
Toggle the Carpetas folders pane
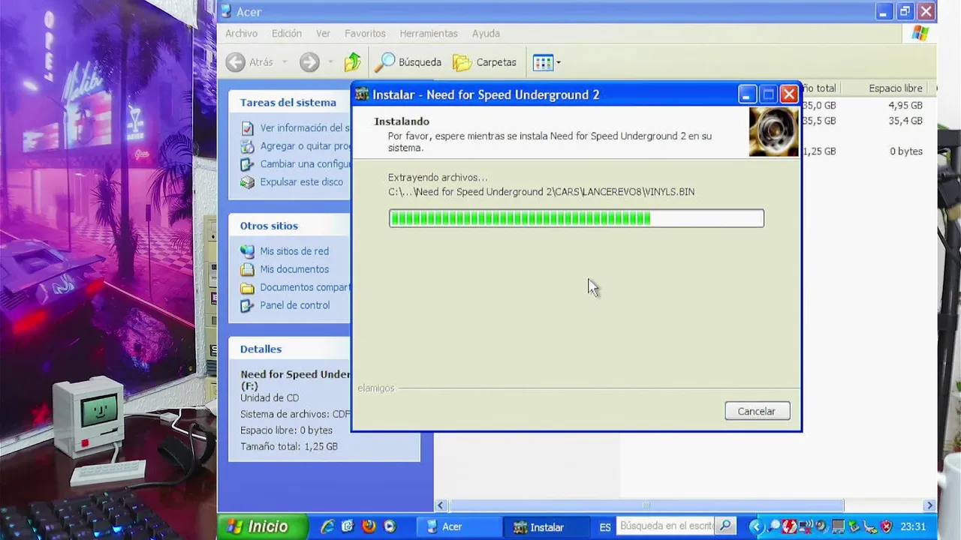click(x=484, y=62)
